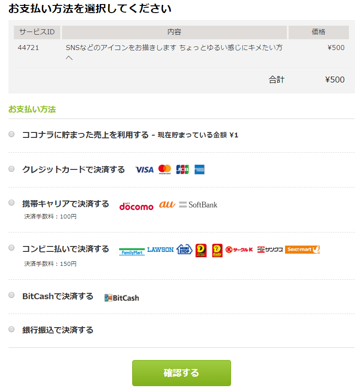Click the MINI STOP house-shaped logo
This screenshot has height=392, width=361.
[x=184, y=250]
